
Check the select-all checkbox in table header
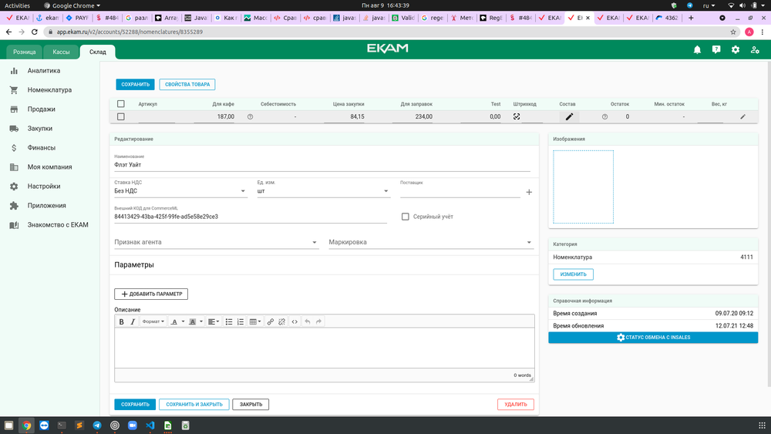click(120, 104)
